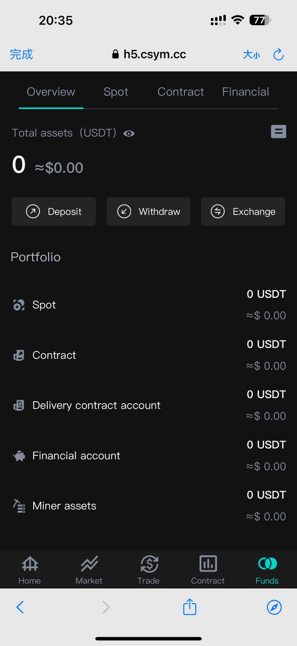Viewport: 297px width, 646px height.
Task: Open Market in bottom navigation
Action: 89,570
